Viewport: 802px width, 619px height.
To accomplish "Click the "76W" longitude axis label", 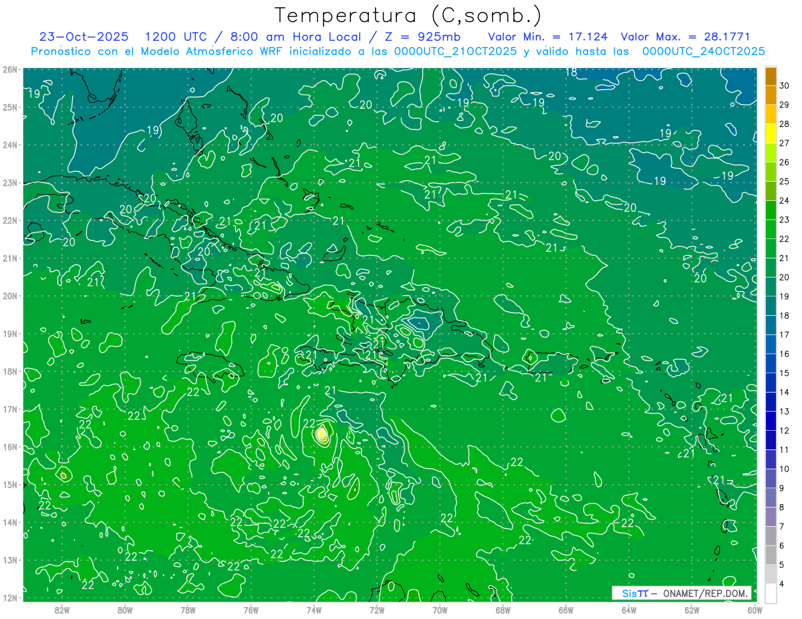I will pos(251,610).
